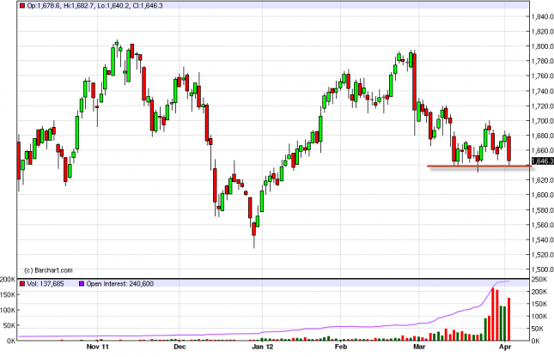Click the tallest red volume bar
The height and width of the screenshot is (357, 554).
(493, 314)
